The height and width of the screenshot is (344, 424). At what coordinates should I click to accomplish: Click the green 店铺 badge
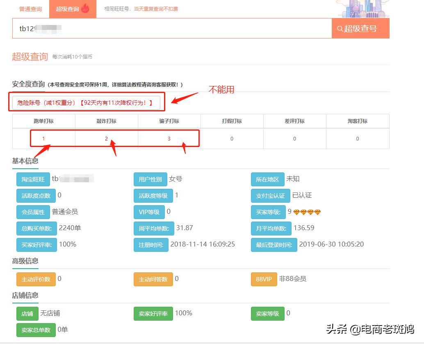pos(27,314)
